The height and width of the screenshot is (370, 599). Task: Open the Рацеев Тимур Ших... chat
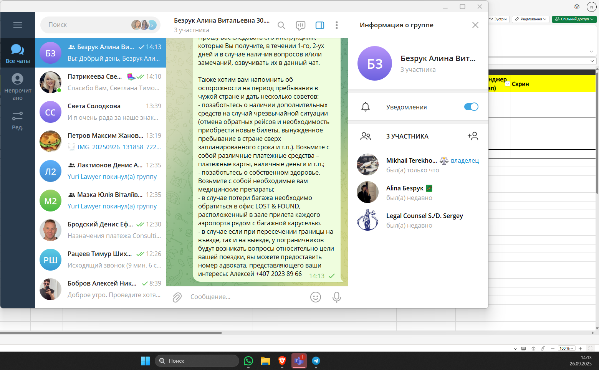100,260
